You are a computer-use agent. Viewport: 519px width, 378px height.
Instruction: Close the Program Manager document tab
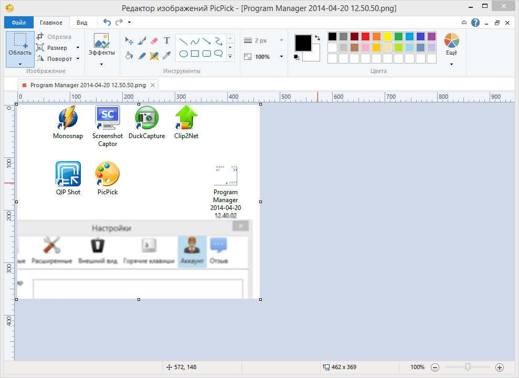(x=153, y=85)
